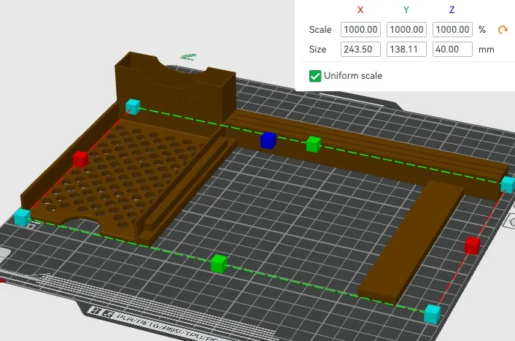Select the flat rectangular bar model
This screenshot has width=515, height=341.
(411, 242)
